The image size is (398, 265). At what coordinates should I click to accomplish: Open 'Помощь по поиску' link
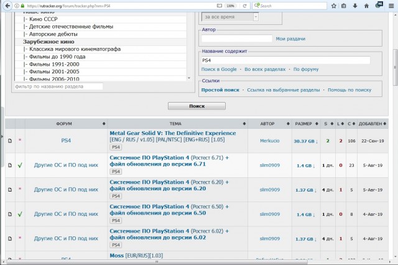[349, 90]
